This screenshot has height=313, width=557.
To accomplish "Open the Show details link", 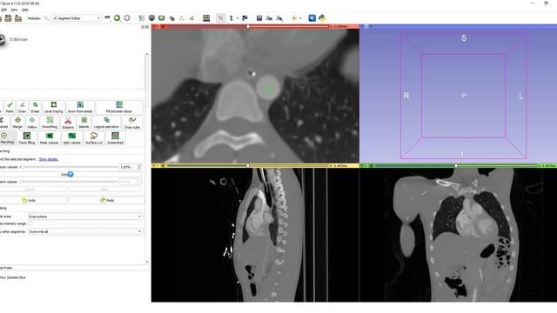I will point(49,159).
